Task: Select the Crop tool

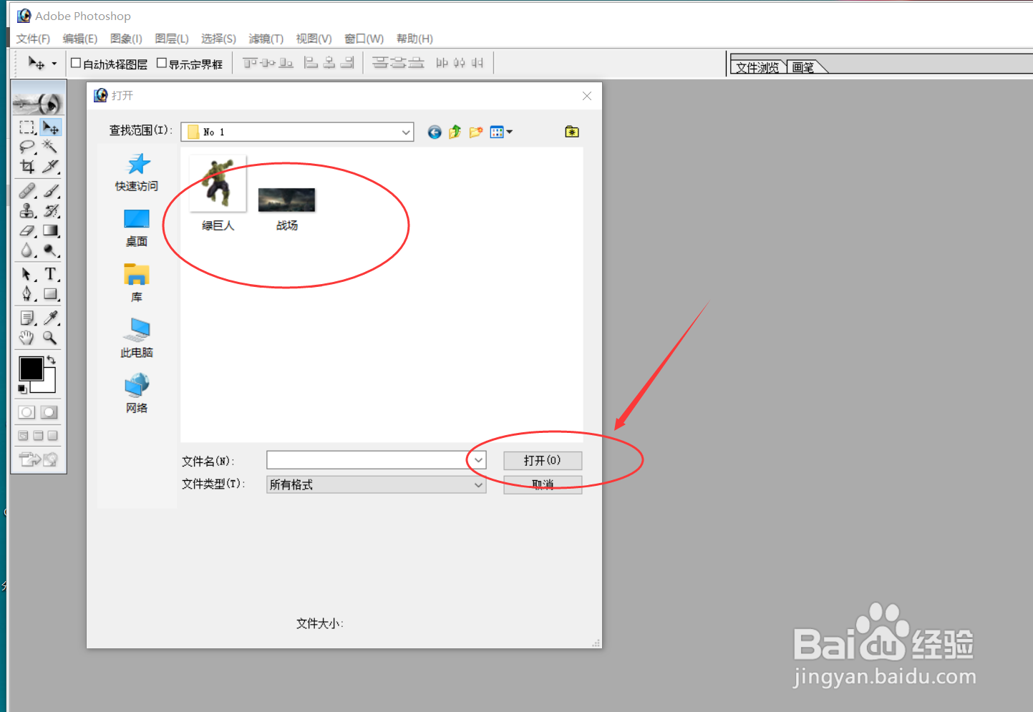Action: tap(27, 167)
